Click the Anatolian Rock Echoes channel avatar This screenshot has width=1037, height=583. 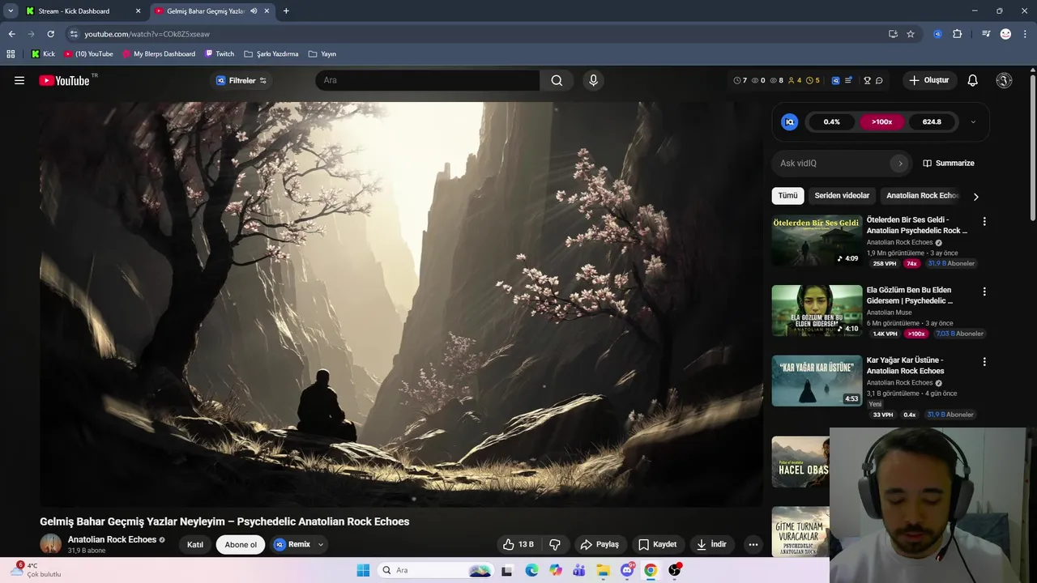[x=51, y=544]
